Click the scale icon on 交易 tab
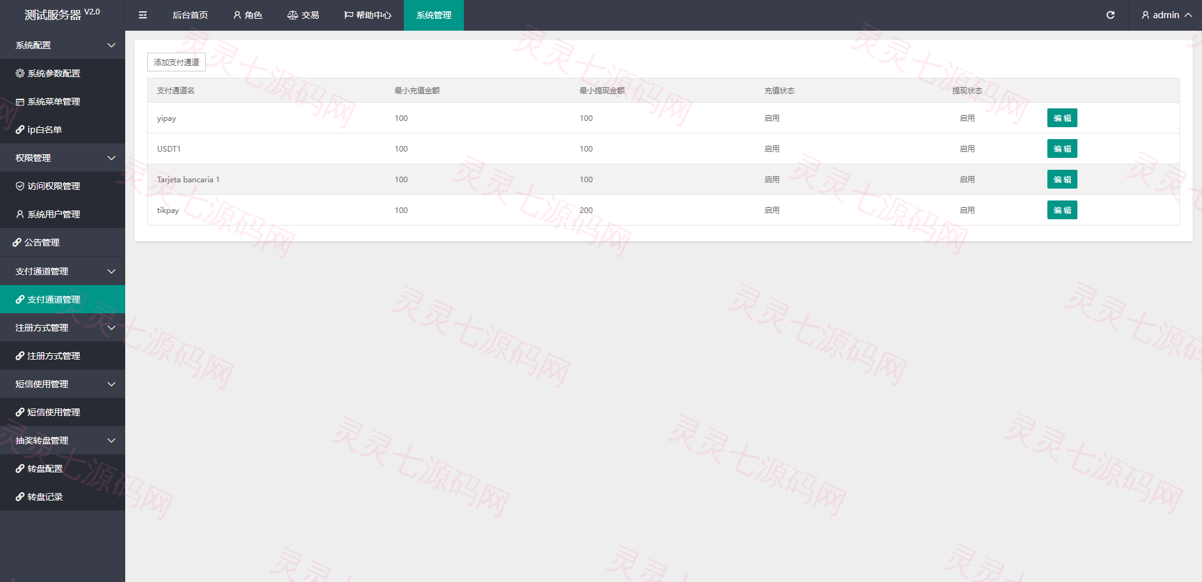The height and width of the screenshot is (582, 1202). (292, 15)
